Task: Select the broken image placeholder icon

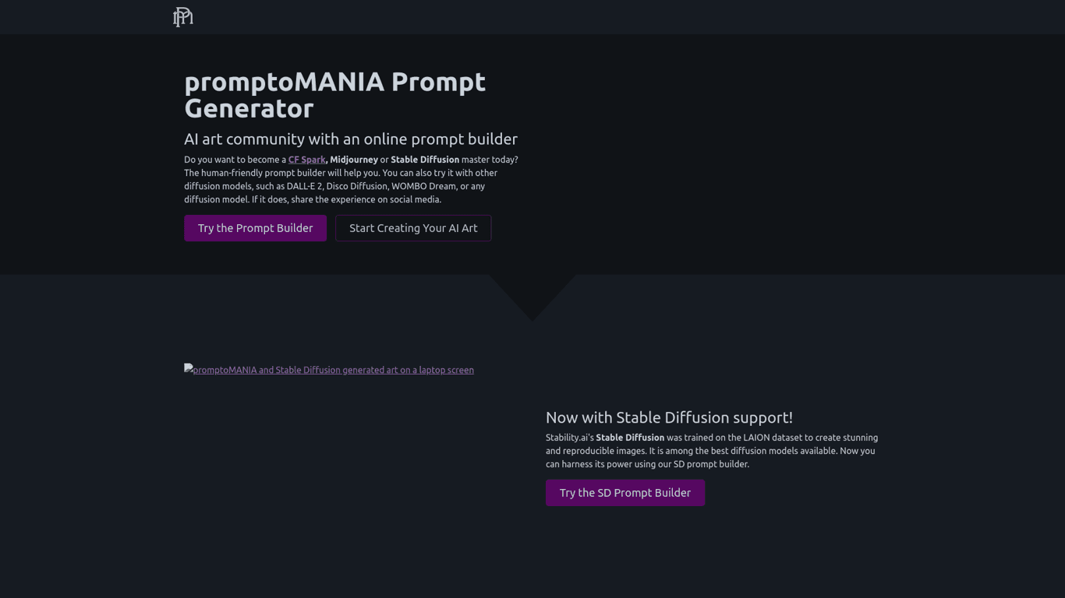Action: [x=188, y=368]
